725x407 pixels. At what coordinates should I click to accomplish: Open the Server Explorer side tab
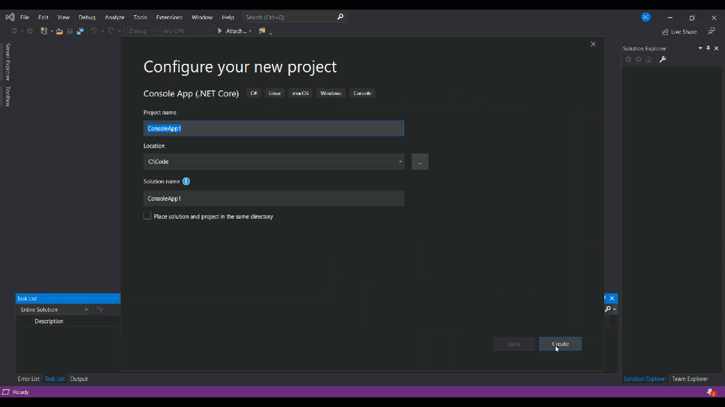(x=8, y=62)
